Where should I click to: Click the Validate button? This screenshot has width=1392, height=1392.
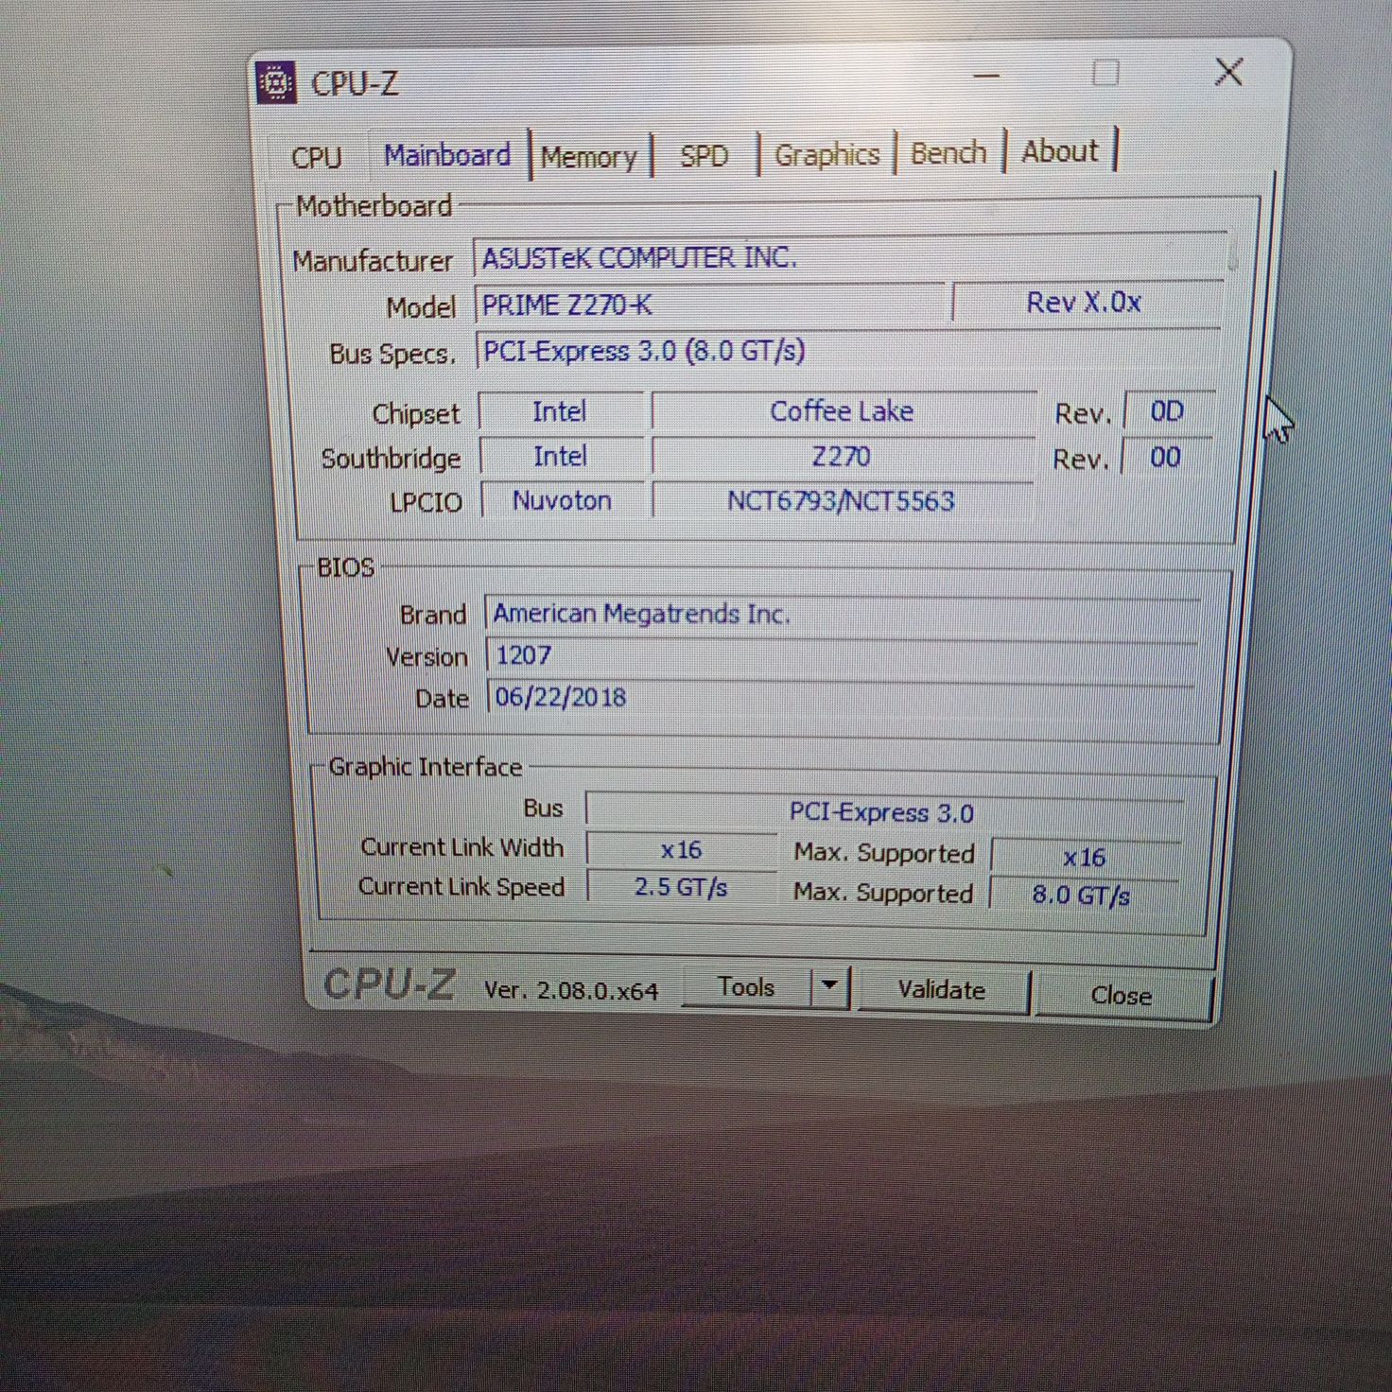[942, 990]
